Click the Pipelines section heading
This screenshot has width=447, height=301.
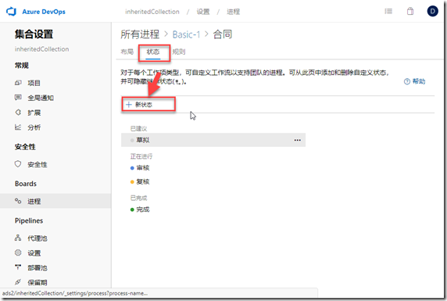(29, 220)
